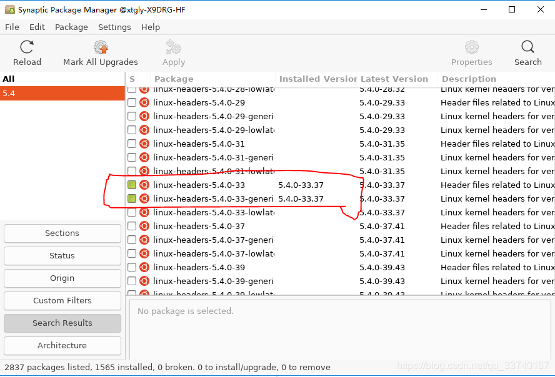Screen dimensions: 555x377
Task: Open the Edit menu
Action: click(37, 27)
